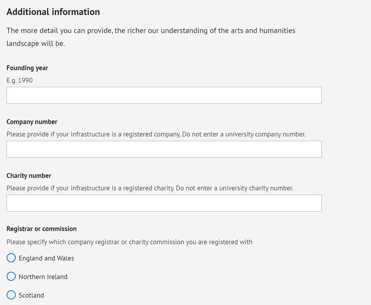Click the 'Scotland' option label text
Screen dimensions: 371x305
tap(31, 295)
